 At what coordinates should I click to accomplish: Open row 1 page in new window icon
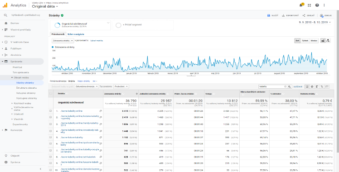pos(100,111)
